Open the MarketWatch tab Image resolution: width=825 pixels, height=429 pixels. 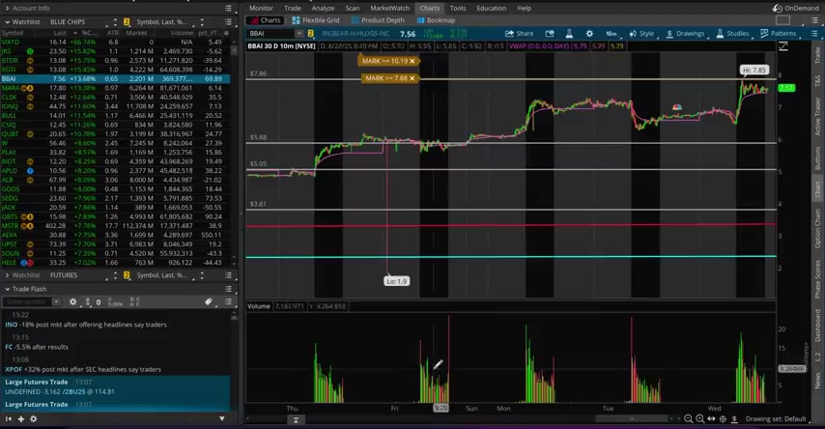tap(389, 8)
